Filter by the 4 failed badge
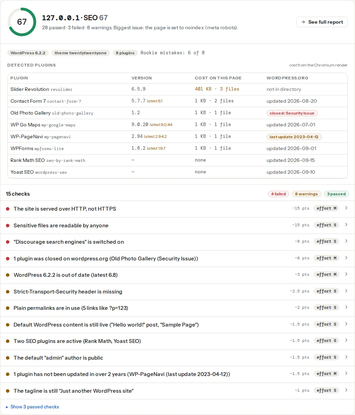 [278, 194]
